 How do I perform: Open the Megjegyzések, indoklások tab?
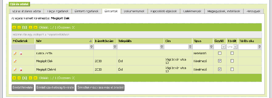tap(224, 11)
